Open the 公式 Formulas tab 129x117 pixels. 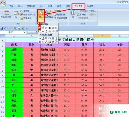(42, 6)
